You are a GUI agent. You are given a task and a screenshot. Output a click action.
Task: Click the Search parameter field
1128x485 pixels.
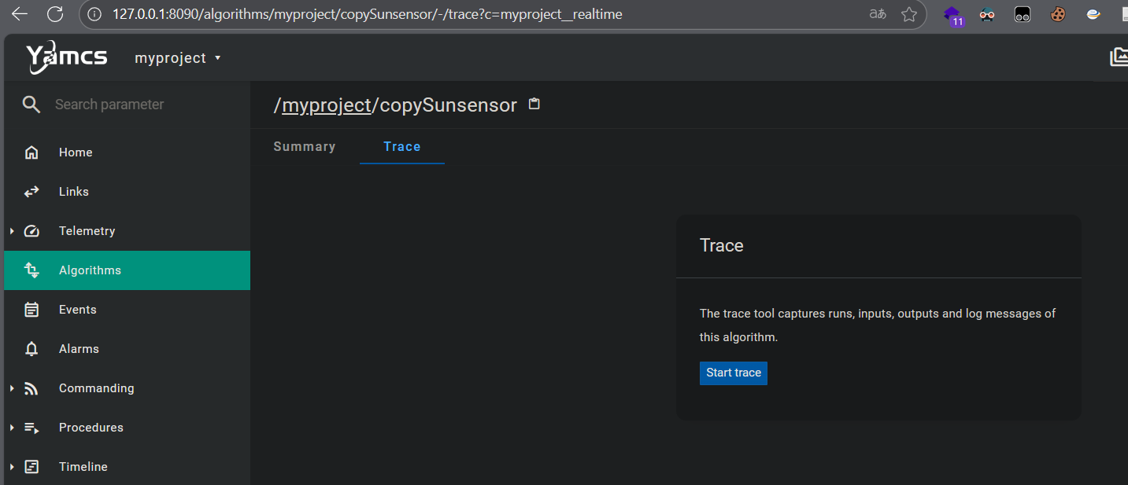pos(142,105)
